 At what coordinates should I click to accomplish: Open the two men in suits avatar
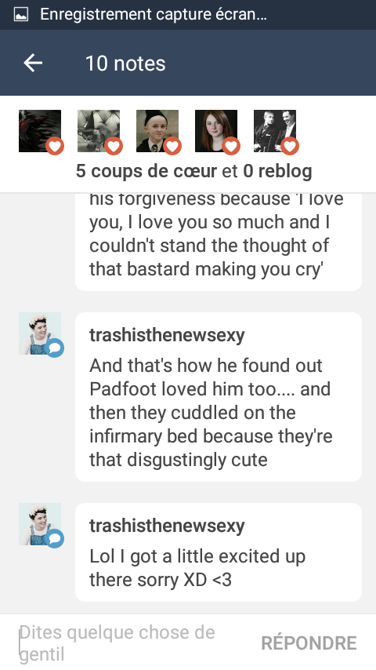coord(275,131)
